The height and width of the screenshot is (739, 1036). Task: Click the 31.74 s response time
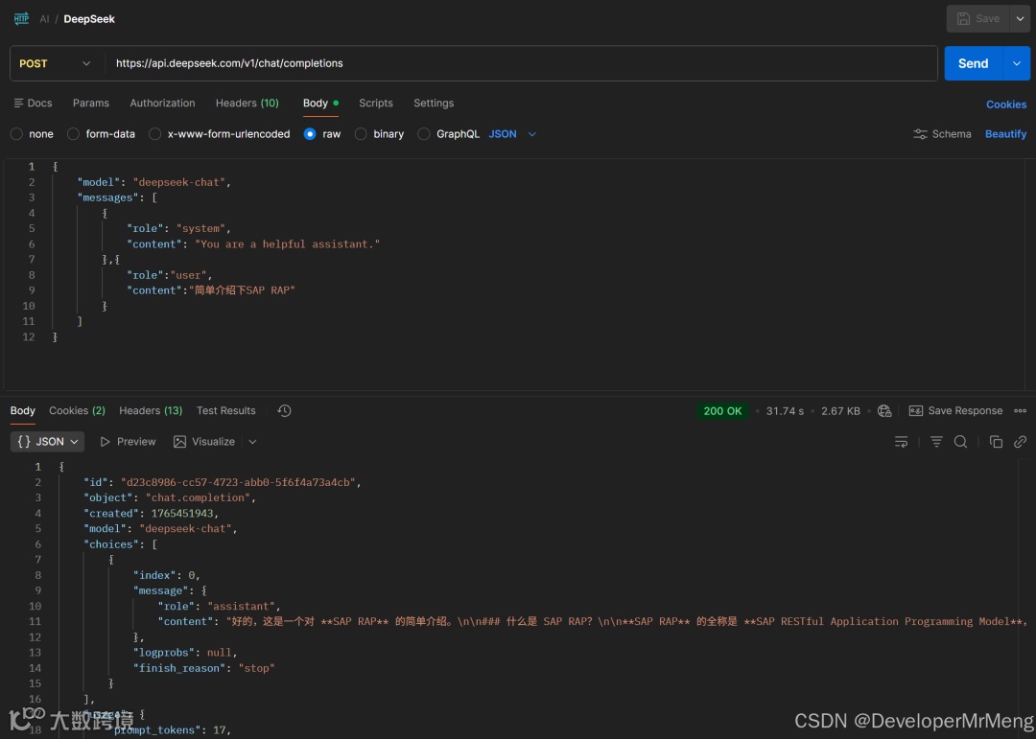[785, 411]
